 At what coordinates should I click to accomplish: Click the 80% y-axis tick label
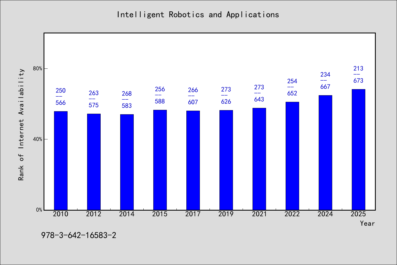pos(37,68)
